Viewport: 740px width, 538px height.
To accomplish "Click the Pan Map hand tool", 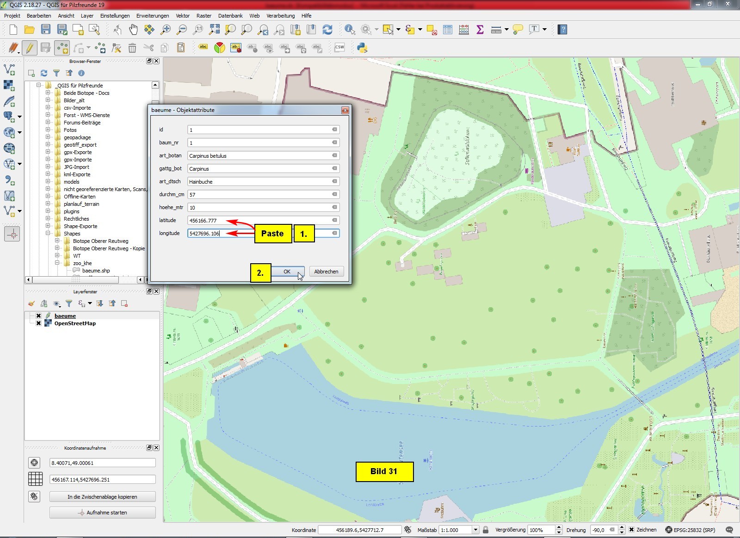I will click(133, 30).
